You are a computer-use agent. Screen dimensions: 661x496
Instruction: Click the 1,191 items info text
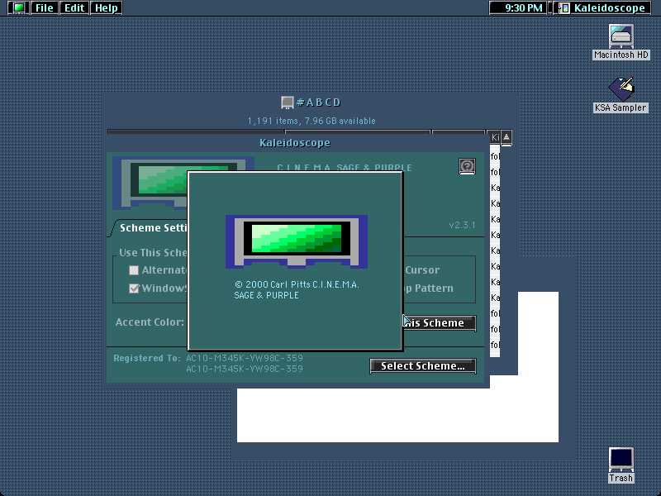[x=311, y=121]
